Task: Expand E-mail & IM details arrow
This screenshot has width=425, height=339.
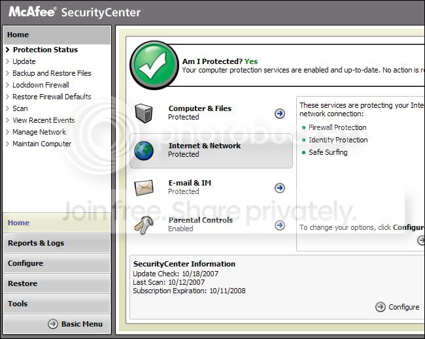Action: pos(280,188)
